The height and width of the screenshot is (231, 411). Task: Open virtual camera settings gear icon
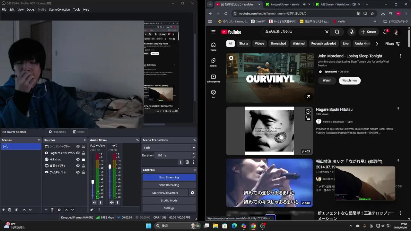(192, 193)
